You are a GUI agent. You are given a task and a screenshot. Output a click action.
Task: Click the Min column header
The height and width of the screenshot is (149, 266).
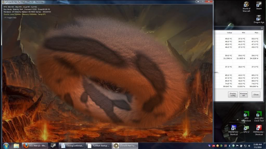coord(243,33)
